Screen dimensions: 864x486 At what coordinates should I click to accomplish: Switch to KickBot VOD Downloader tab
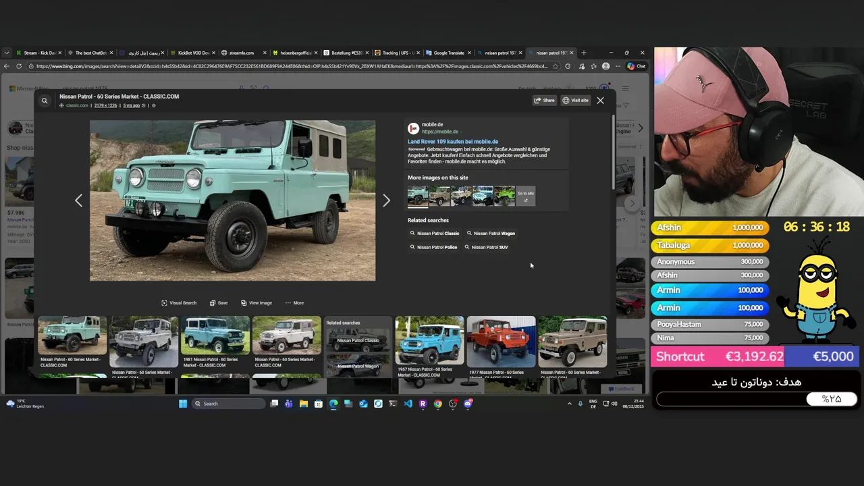point(193,53)
